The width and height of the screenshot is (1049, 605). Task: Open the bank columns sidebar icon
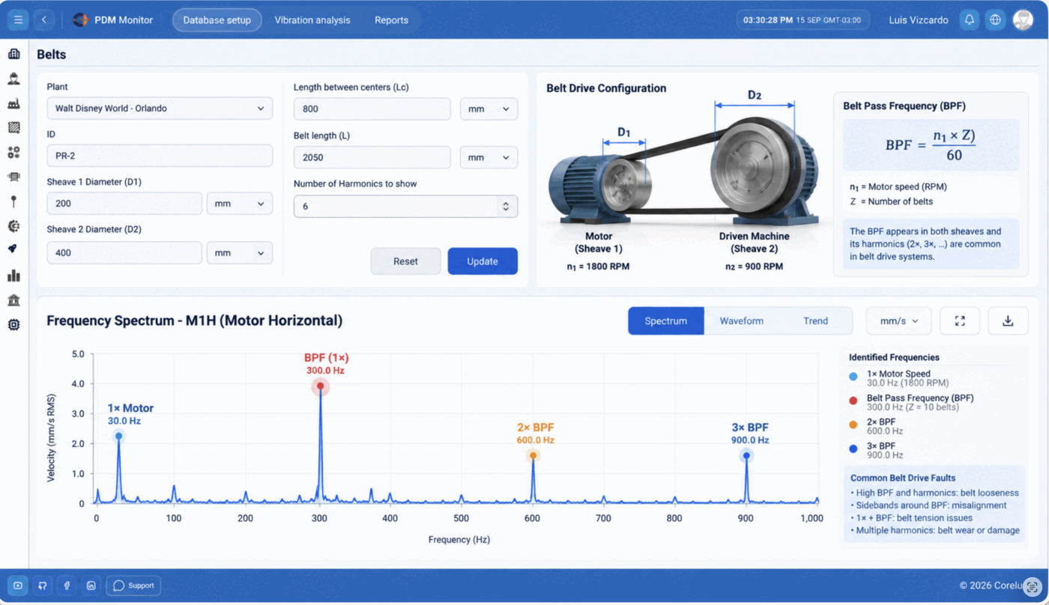(x=13, y=300)
